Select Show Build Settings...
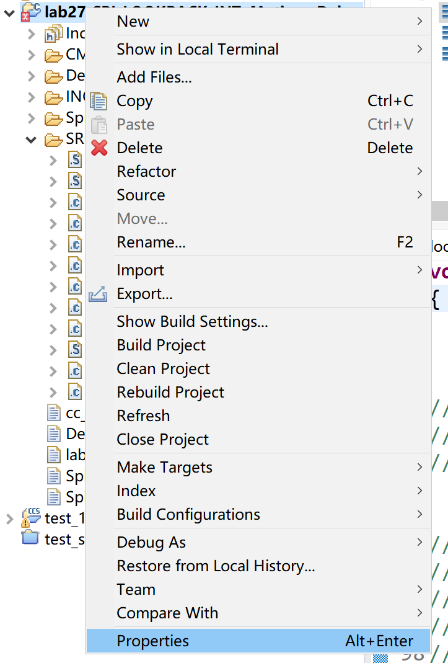The height and width of the screenshot is (663, 448). point(192,322)
